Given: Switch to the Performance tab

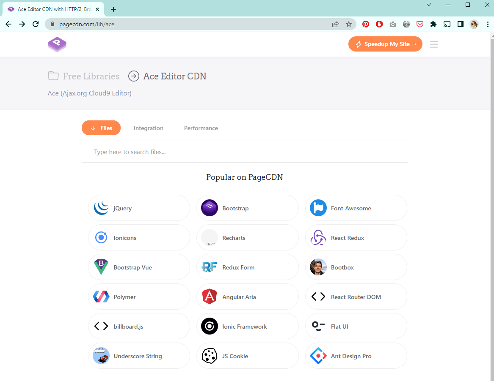Looking at the screenshot, I should tap(201, 128).
